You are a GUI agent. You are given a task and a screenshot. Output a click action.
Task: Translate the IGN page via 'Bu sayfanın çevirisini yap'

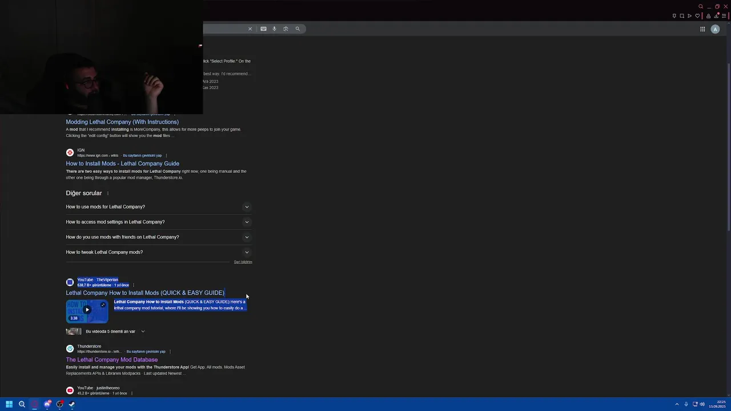coord(142,155)
